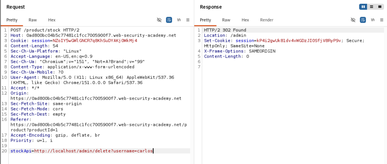The image size is (387, 164).
Task: Click the Referer header name
Action: (x=21, y=120)
